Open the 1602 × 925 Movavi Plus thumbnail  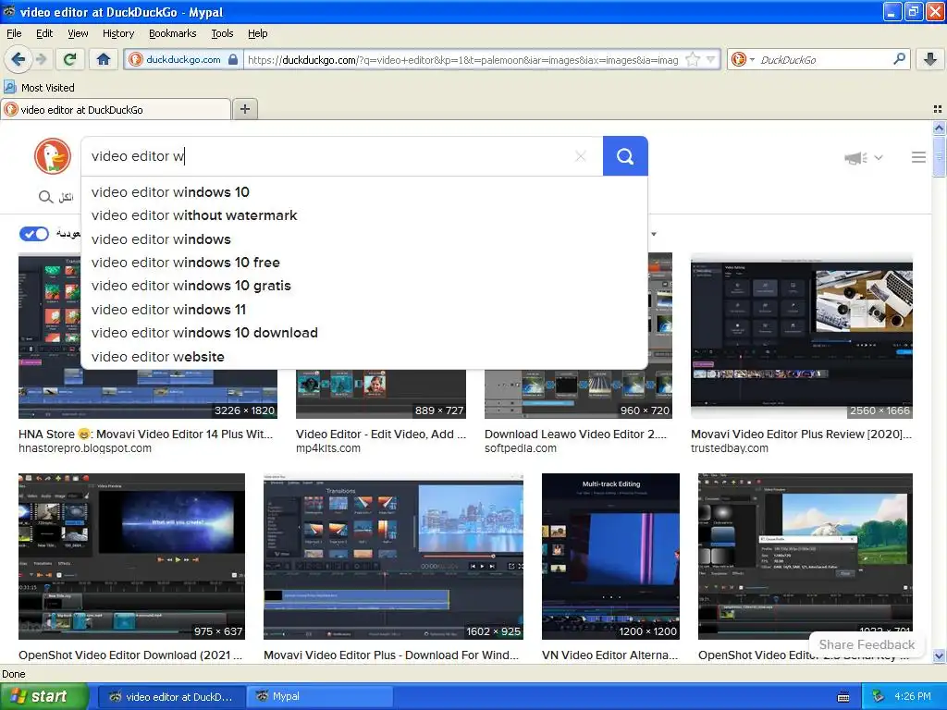click(x=393, y=556)
